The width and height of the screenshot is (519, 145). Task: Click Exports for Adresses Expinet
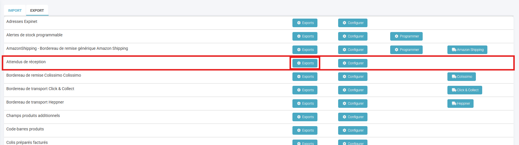[305, 23]
